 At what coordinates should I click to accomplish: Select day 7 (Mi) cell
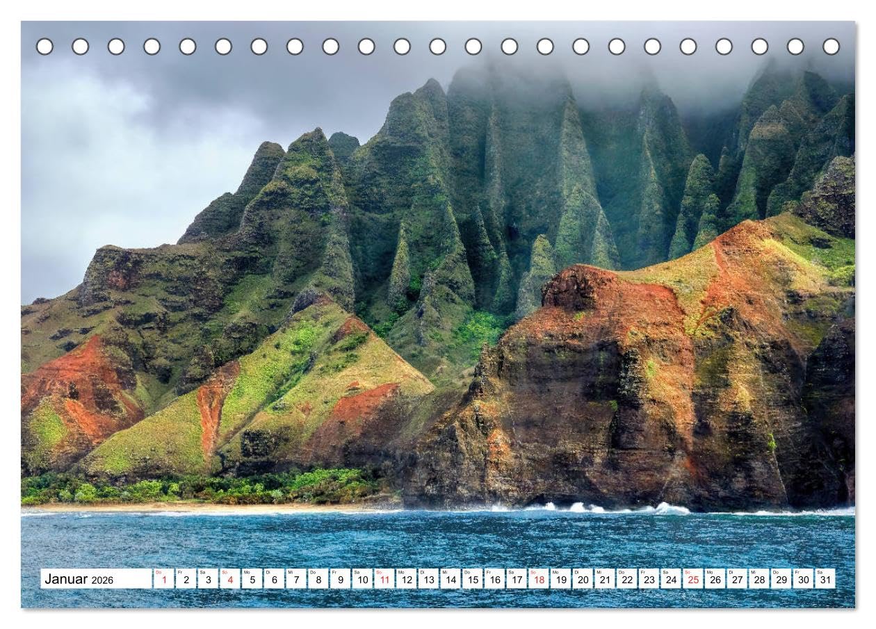[296, 579]
